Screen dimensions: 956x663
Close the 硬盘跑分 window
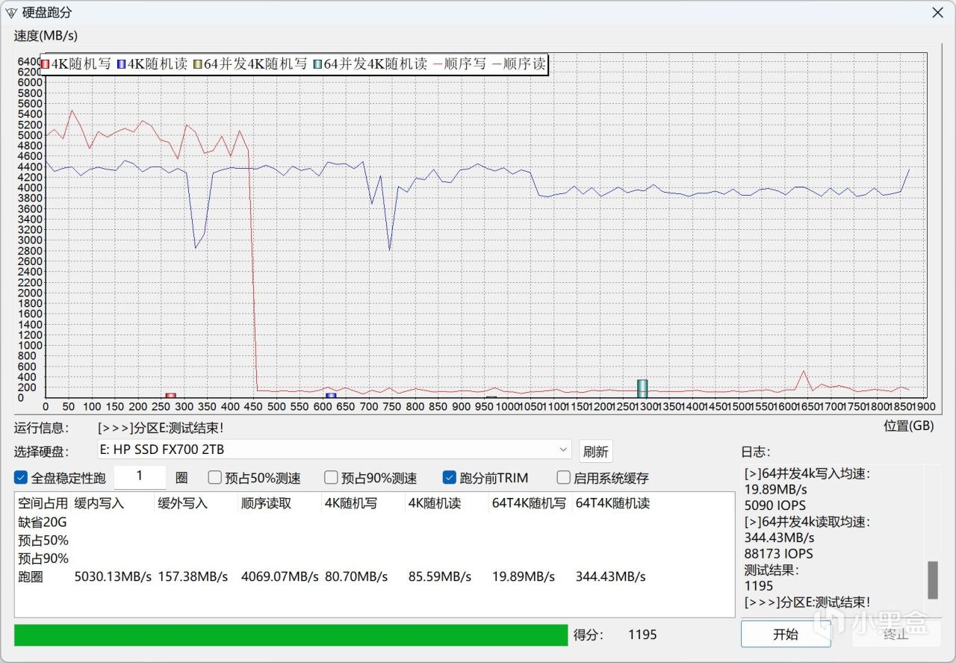[x=937, y=13]
